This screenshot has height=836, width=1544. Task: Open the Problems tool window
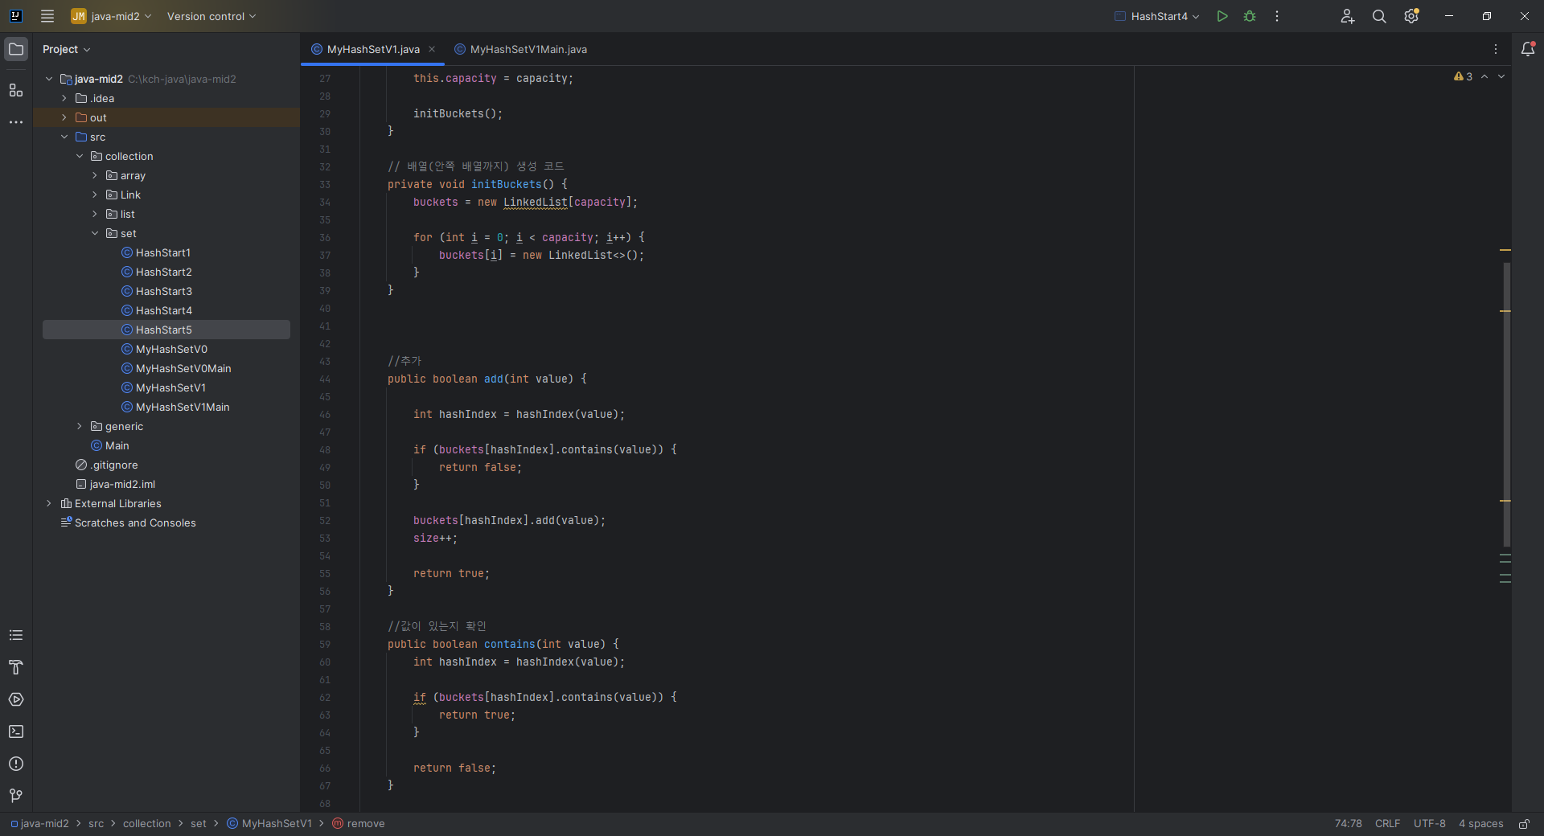(16, 764)
